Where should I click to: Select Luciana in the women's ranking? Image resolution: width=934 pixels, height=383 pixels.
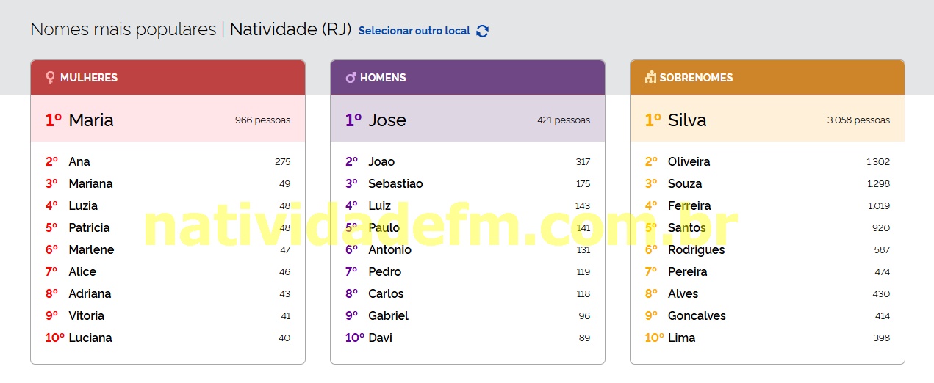pos(90,338)
